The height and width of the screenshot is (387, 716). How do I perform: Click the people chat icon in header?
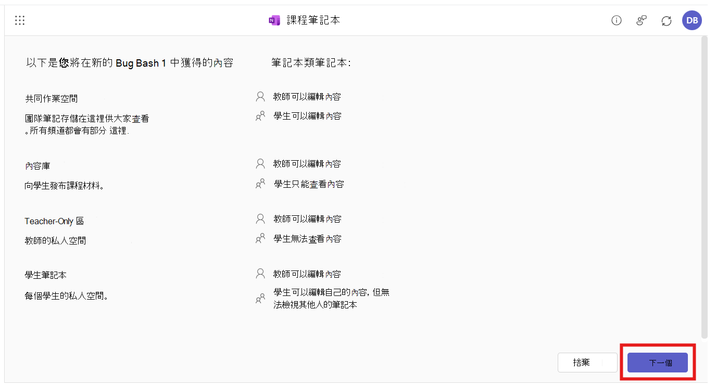(642, 21)
